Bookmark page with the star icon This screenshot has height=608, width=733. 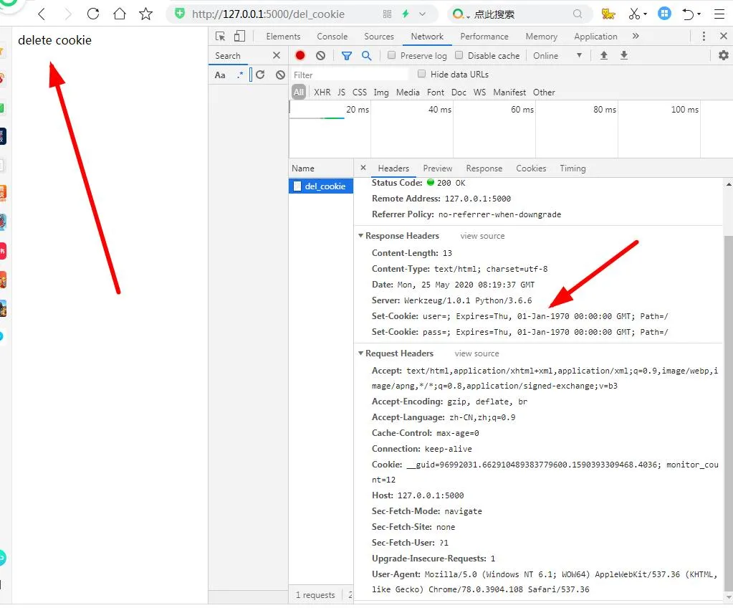pyautogui.click(x=145, y=14)
